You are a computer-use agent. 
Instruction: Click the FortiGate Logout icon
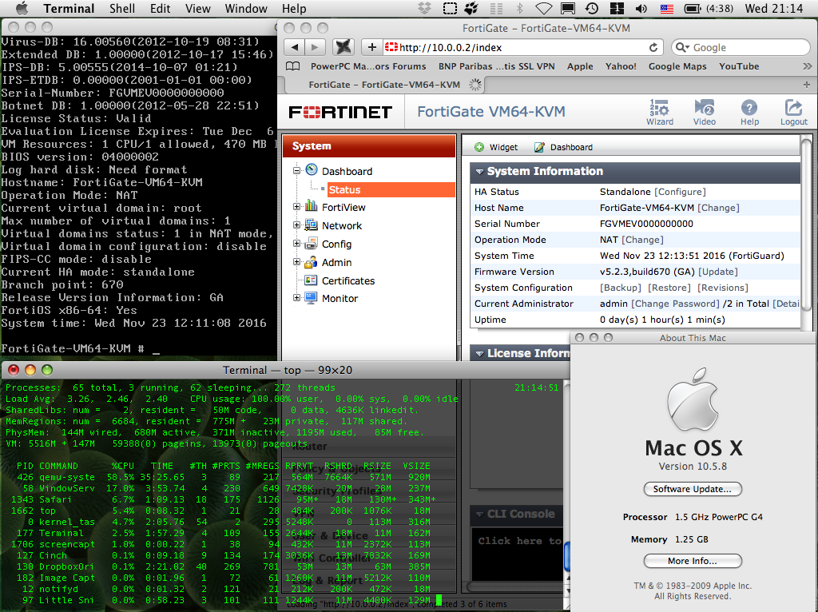(x=793, y=112)
